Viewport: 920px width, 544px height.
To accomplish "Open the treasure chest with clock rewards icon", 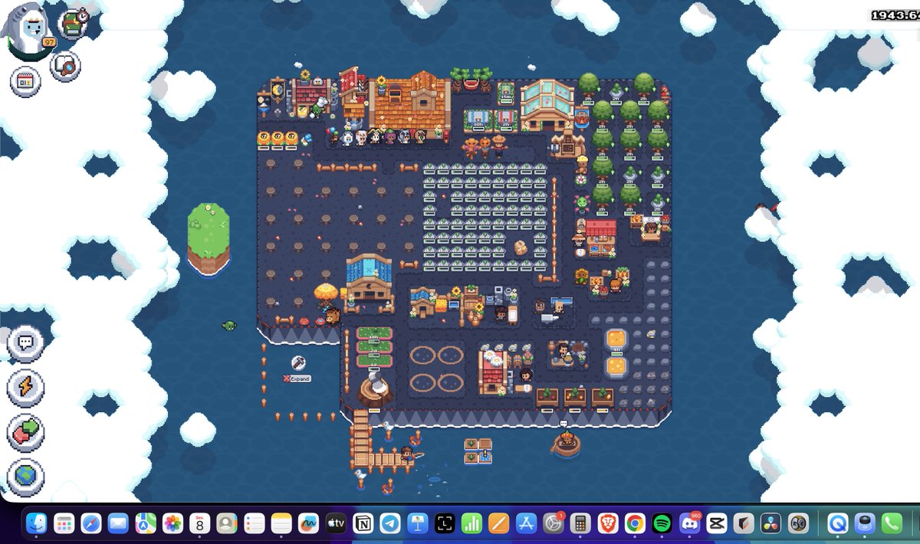I will pyautogui.click(x=72, y=23).
